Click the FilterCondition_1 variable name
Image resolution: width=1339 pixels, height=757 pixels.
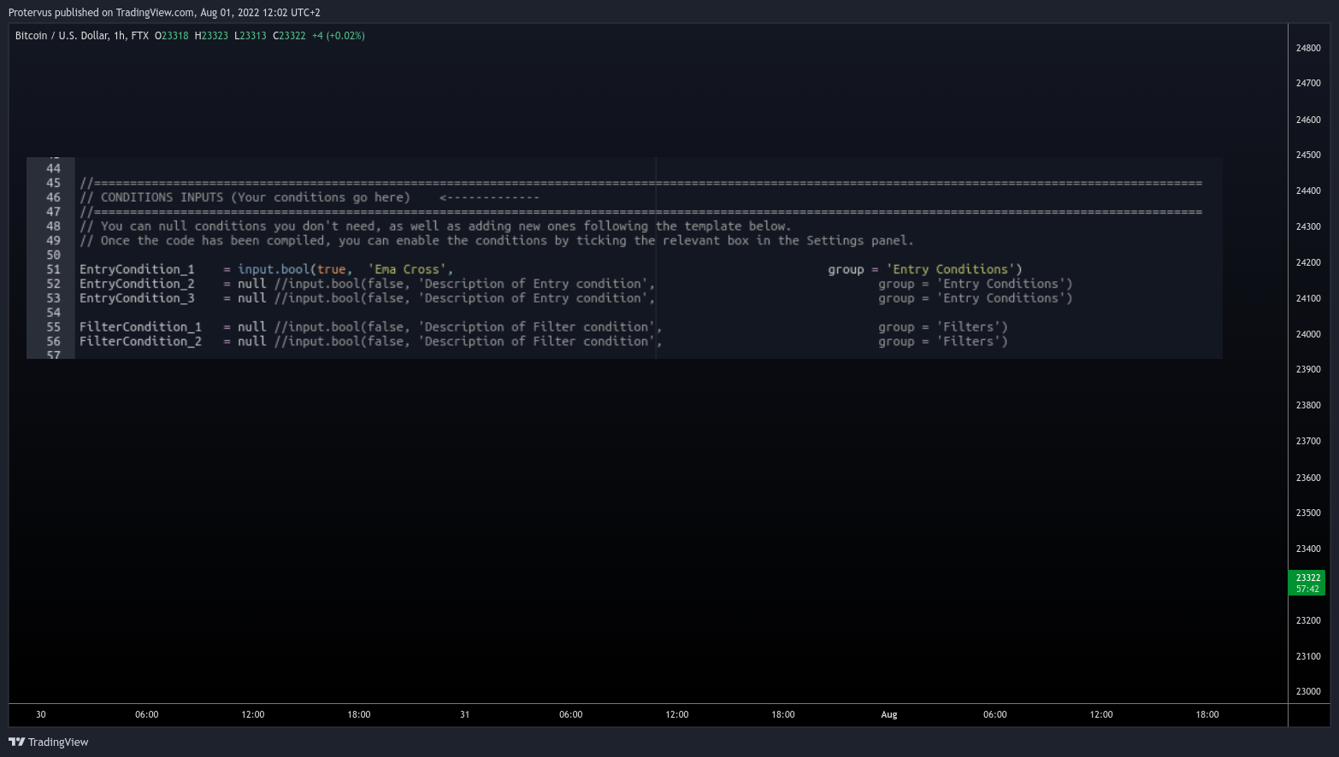[x=140, y=327]
